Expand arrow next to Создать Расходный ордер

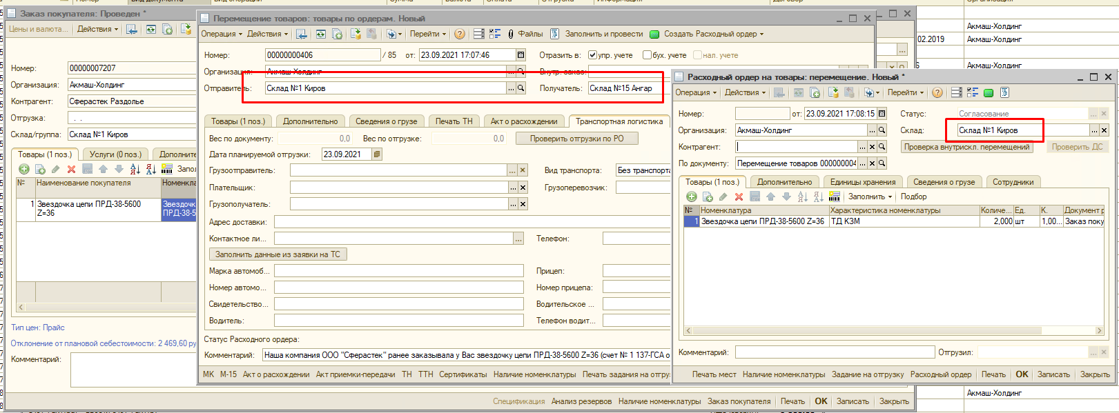pyautogui.click(x=762, y=34)
